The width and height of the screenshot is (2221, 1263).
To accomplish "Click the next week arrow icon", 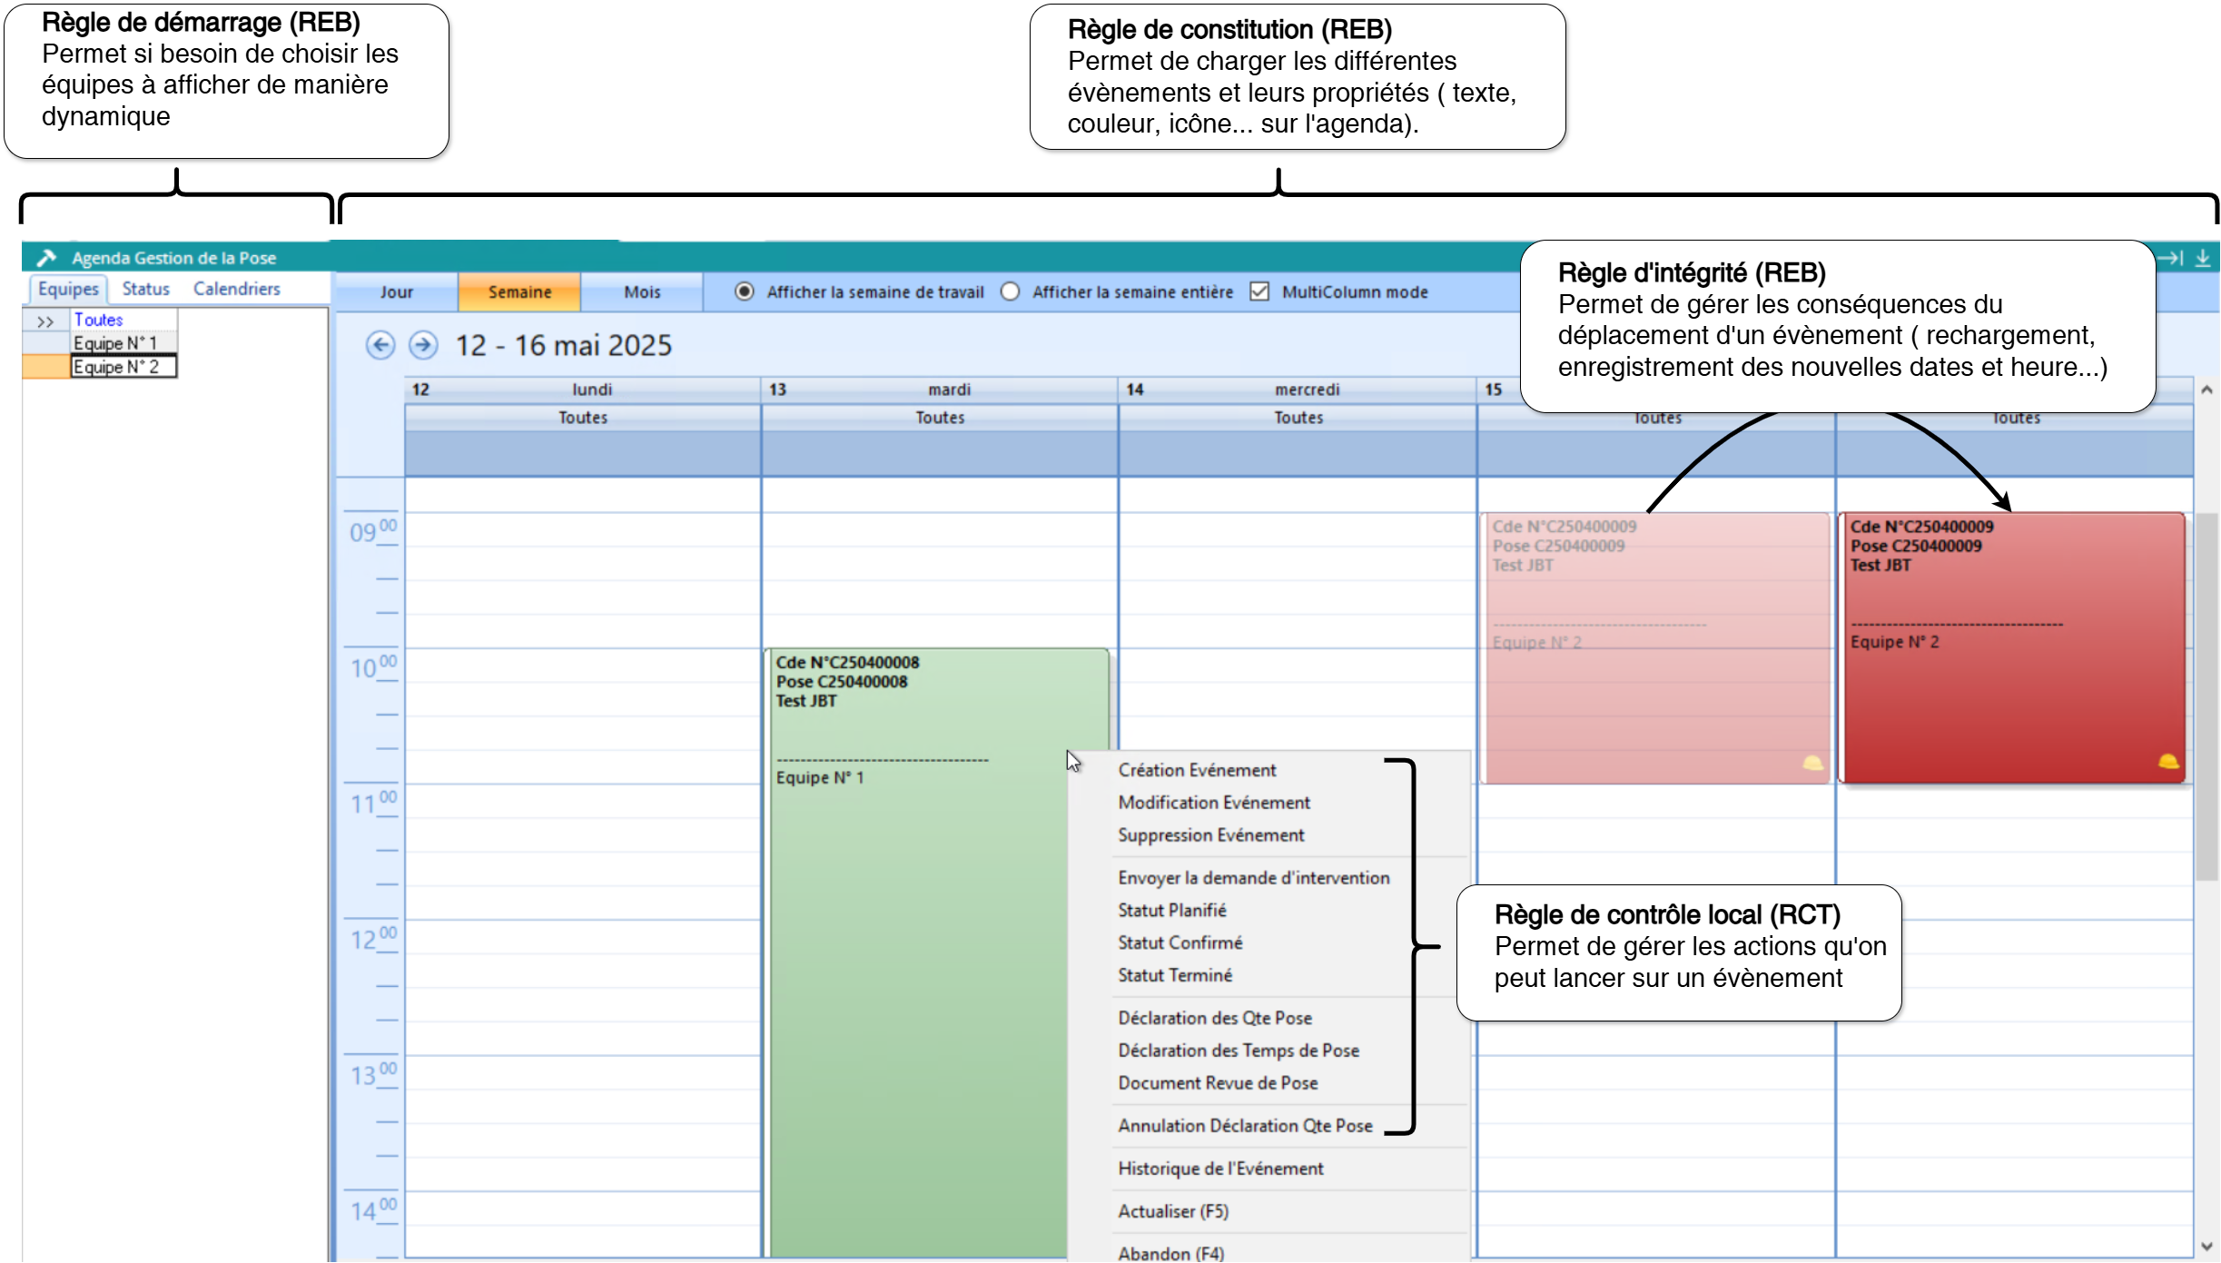I will coord(423,346).
